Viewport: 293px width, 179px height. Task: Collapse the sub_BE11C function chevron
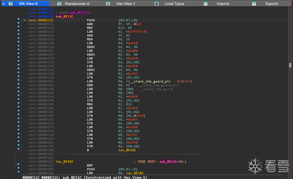click(25, 20)
